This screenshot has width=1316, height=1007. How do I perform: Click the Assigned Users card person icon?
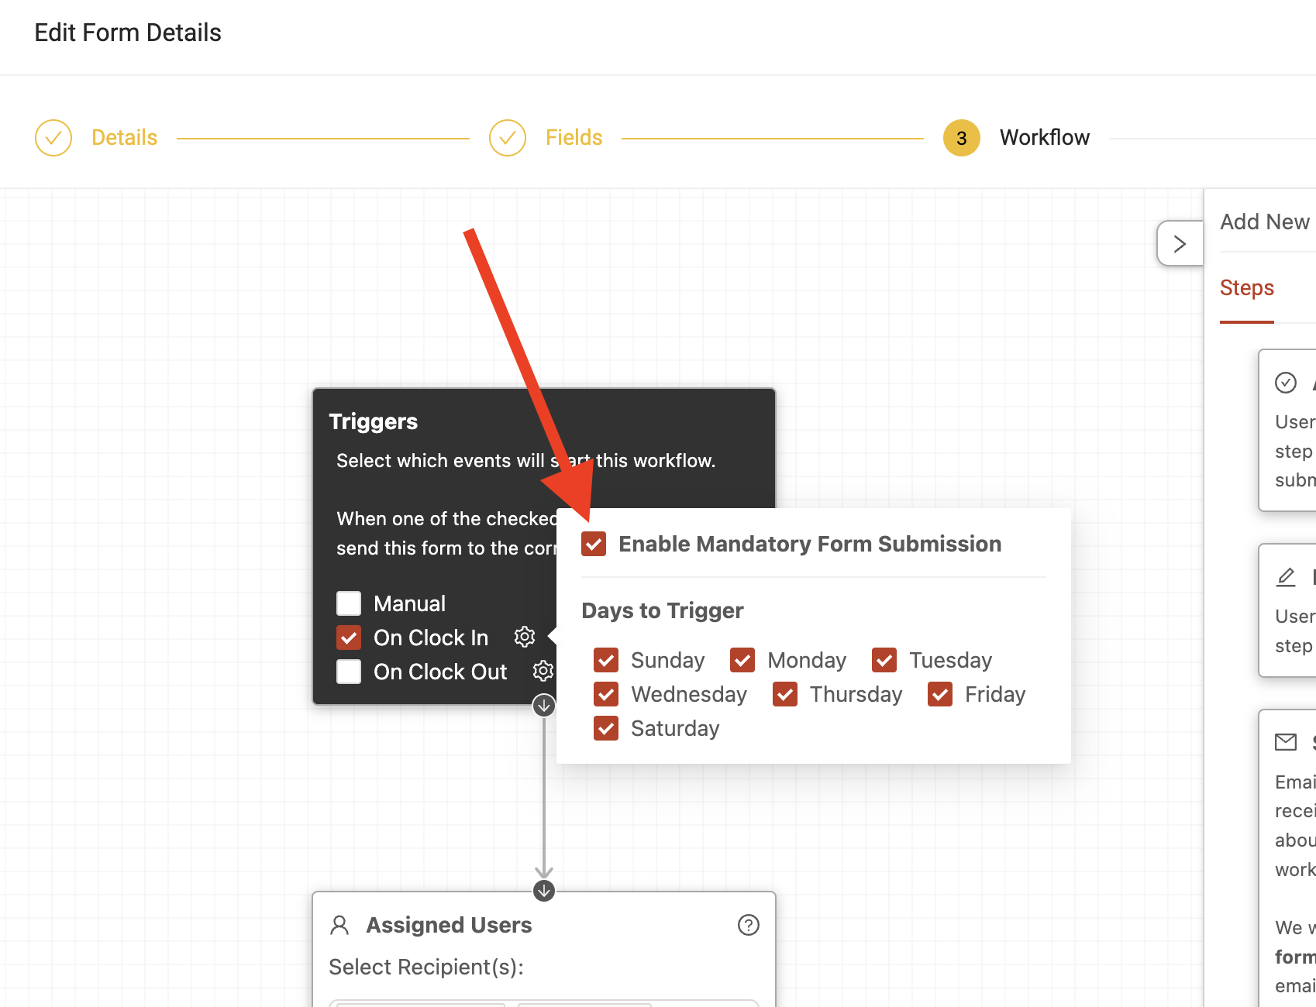click(339, 925)
